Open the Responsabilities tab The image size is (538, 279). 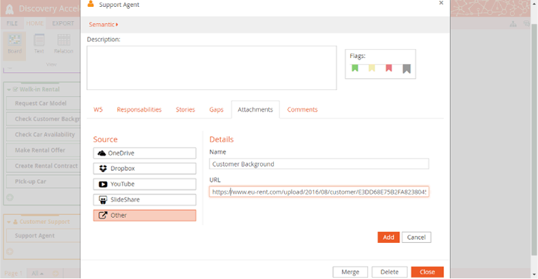click(139, 110)
